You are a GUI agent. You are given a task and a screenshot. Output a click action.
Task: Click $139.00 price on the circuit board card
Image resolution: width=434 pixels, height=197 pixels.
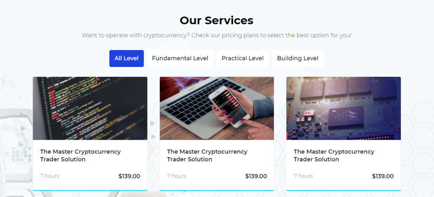tap(383, 176)
